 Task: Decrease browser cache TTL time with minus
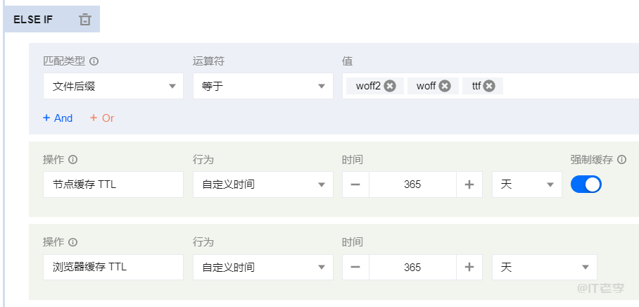(355, 267)
